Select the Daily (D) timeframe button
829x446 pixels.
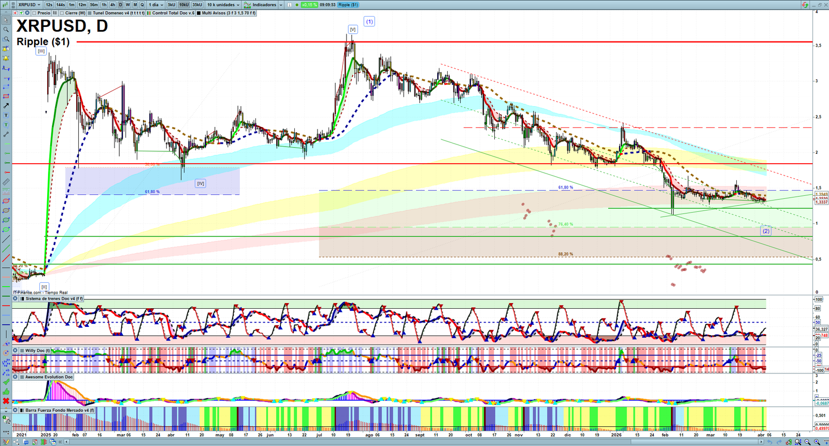121,5
